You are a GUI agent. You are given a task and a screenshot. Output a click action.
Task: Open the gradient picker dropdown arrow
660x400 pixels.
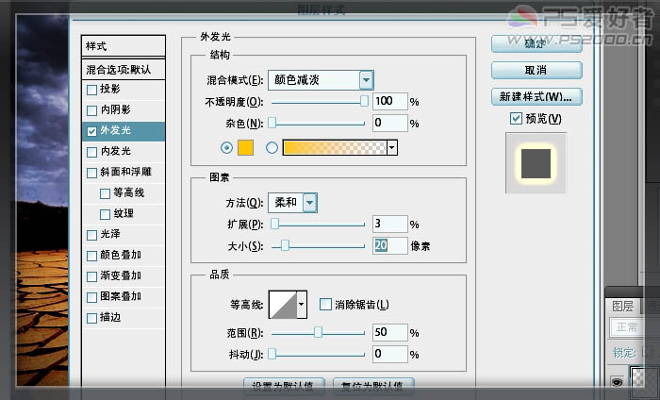point(392,147)
